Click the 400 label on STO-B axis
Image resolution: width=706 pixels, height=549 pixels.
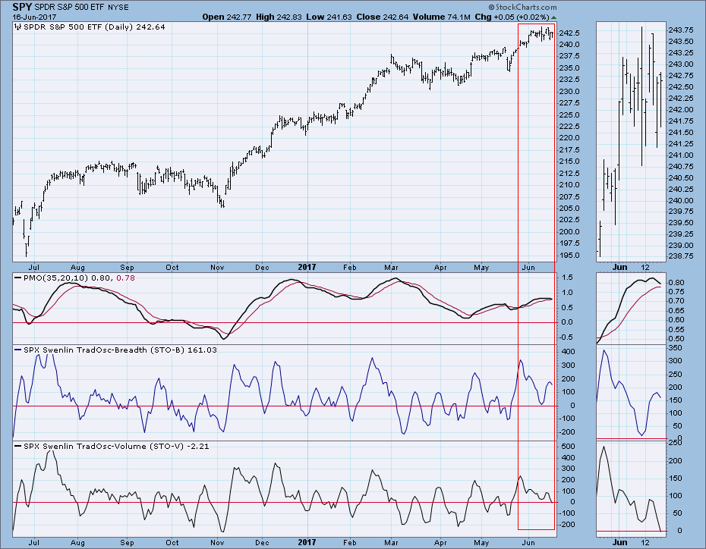click(x=569, y=352)
